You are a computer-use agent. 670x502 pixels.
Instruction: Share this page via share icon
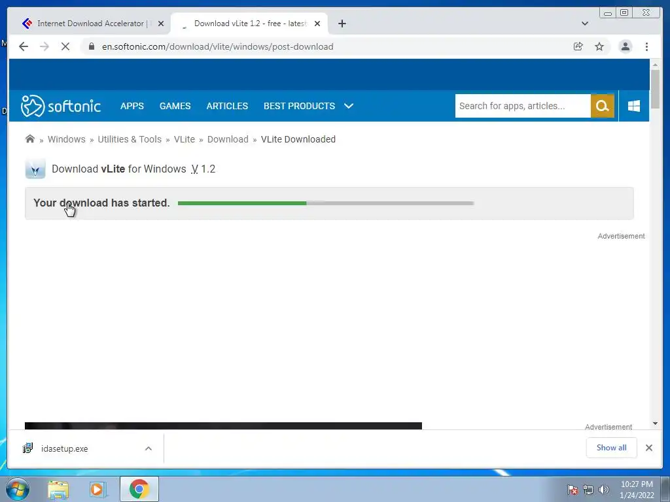(578, 46)
